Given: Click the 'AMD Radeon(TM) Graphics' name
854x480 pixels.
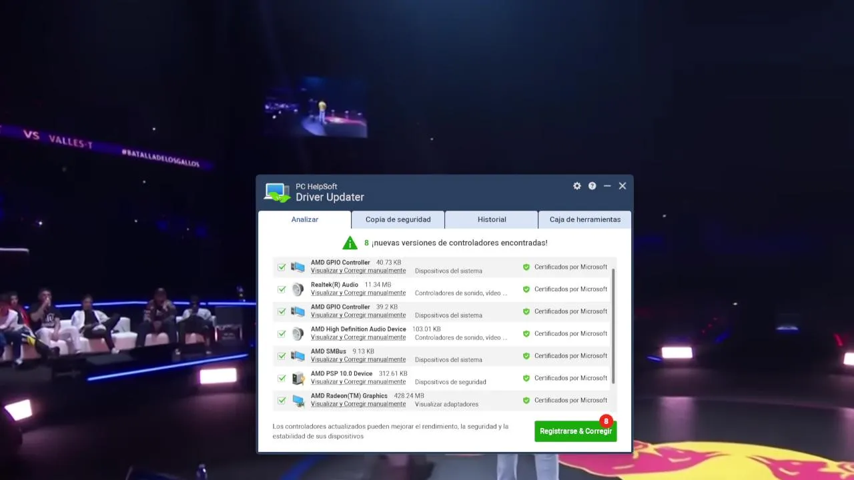Looking at the screenshot, I should 349,396.
